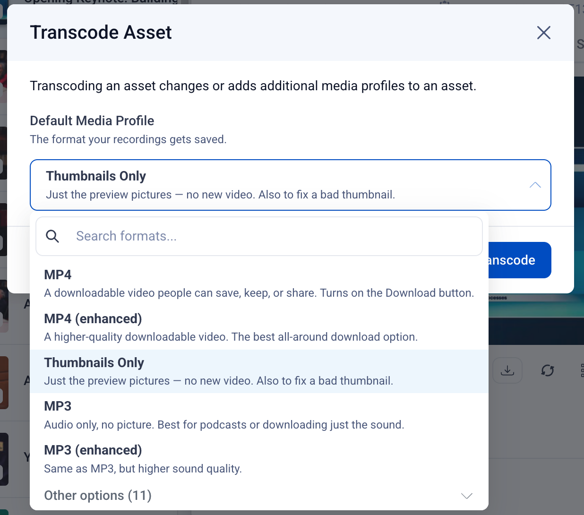Expand Other options (11)
This screenshot has height=515, width=584.
259,496
